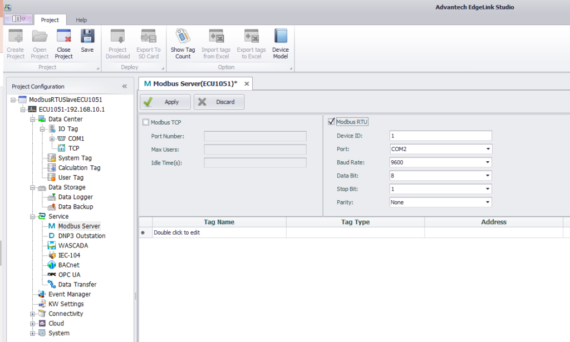Screen dimensions: 570x342
Task: Open OPC UA service node
Action: tap(70, 275)
